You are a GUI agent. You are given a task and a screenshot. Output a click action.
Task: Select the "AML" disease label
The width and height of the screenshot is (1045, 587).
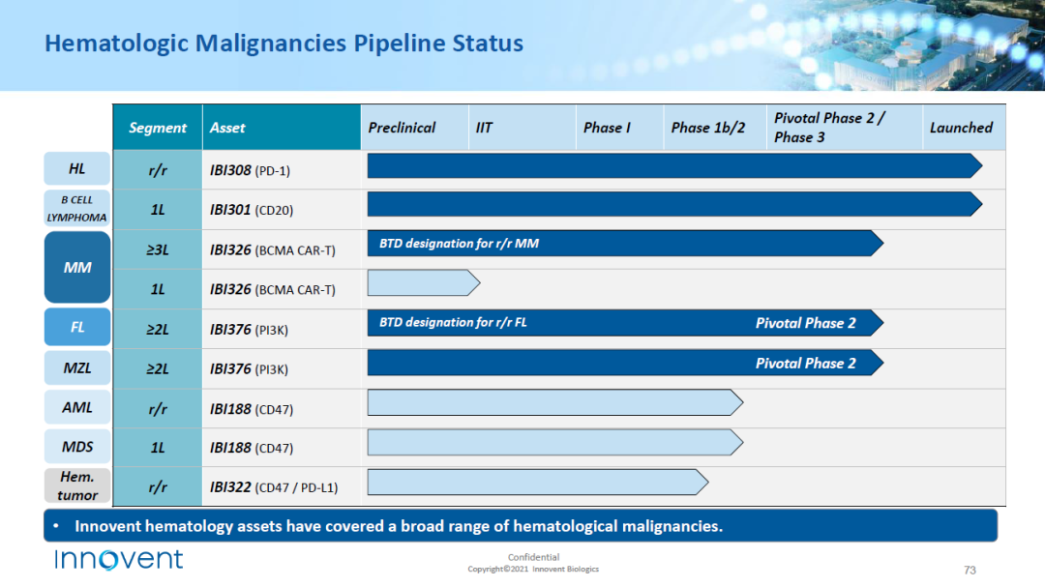click(77, 407)
